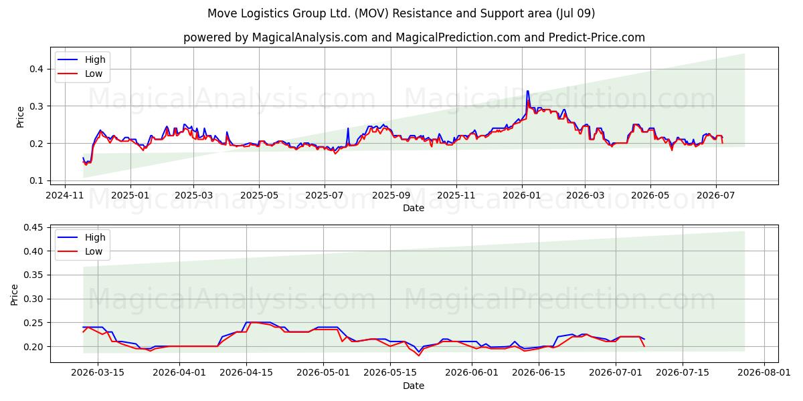This screenshot has height=401, width=803.
Task: Click the '2025-03' x-axis label
Action: 193,196
